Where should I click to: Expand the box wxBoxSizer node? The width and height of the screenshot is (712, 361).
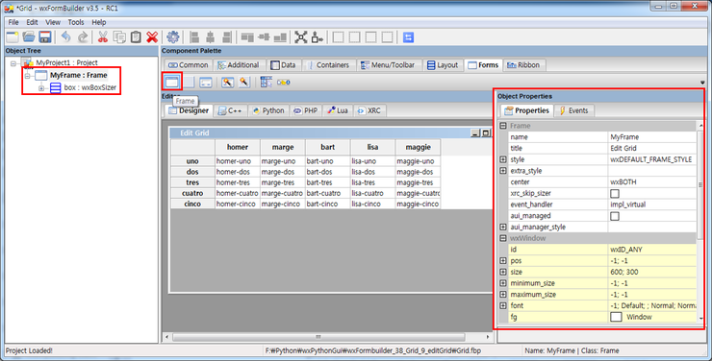(41, 88)
